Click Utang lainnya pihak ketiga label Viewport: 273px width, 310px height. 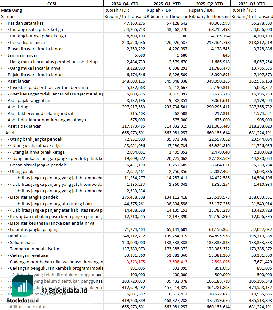click(38, 152)
